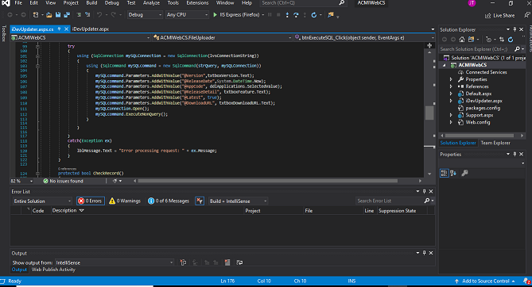Viewport: 532px width, 287px height.
Task: Click the Categorized view icon in Properties
Action: [444, 174]
